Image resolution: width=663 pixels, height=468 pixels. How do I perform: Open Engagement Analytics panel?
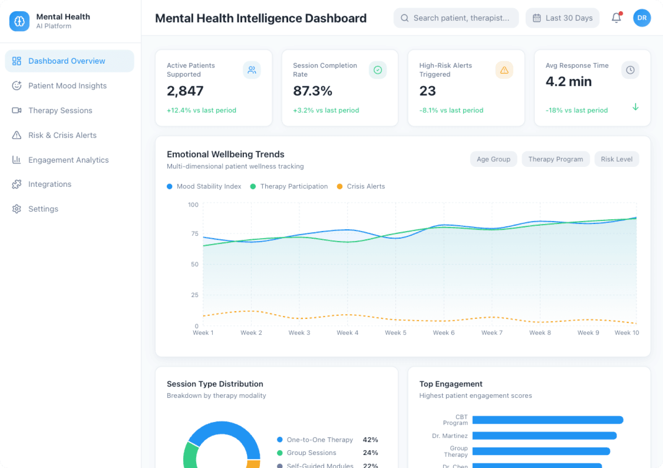coord(68,160)
